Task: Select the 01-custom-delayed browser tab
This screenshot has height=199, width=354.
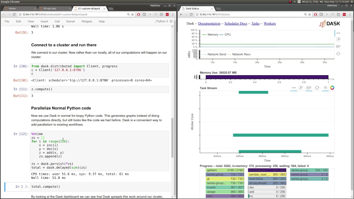Action: (x=89, y=9)
